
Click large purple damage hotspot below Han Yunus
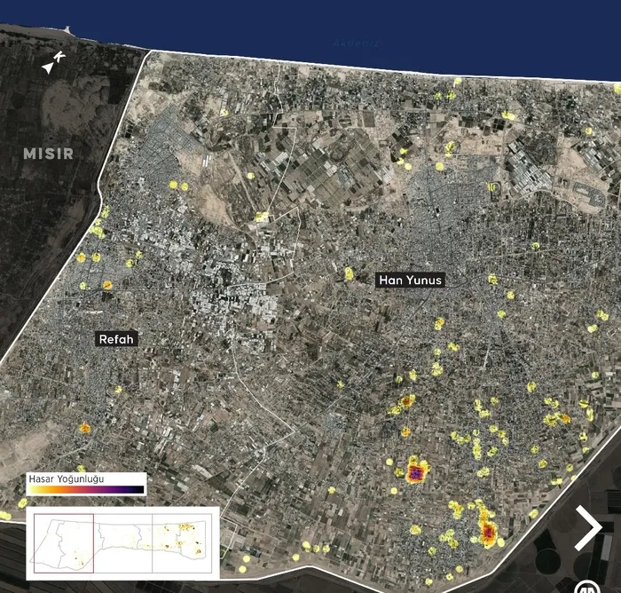click(x=416, y=470)
